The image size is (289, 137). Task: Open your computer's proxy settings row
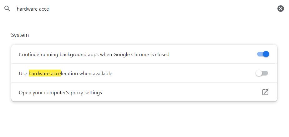pyautogui.click(x=60, y=93)
